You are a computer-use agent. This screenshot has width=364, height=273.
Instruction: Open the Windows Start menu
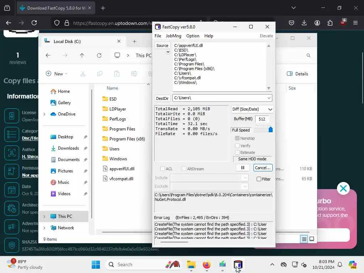pos(96,264)
